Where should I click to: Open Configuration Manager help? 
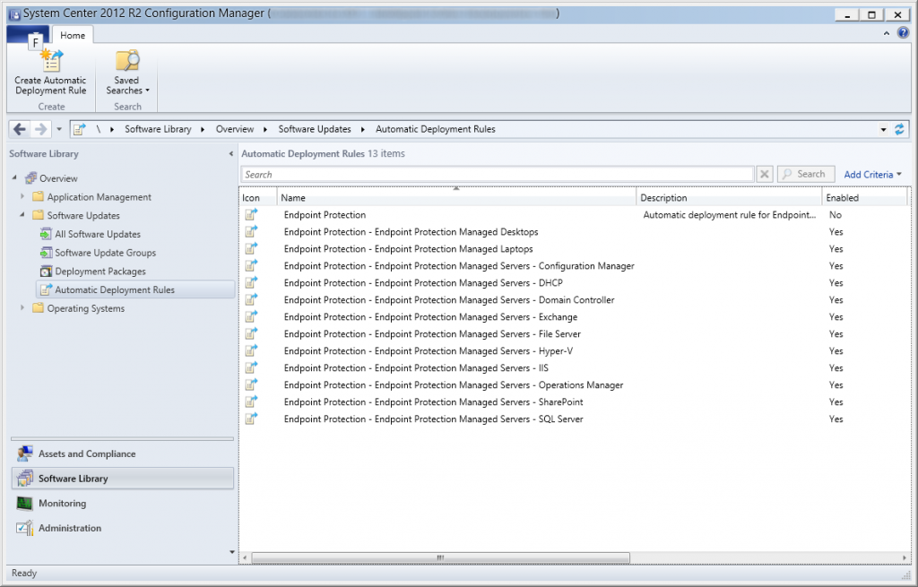(x=903, y=32)
